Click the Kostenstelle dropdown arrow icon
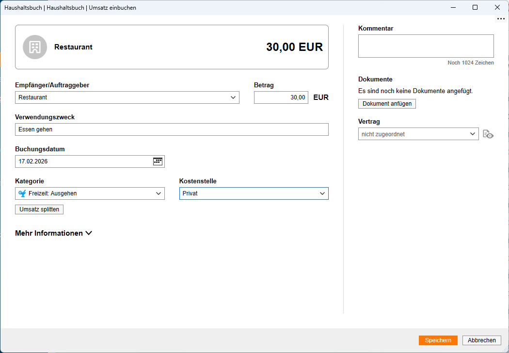Screen dimensions: 509x353 (323, 193)
